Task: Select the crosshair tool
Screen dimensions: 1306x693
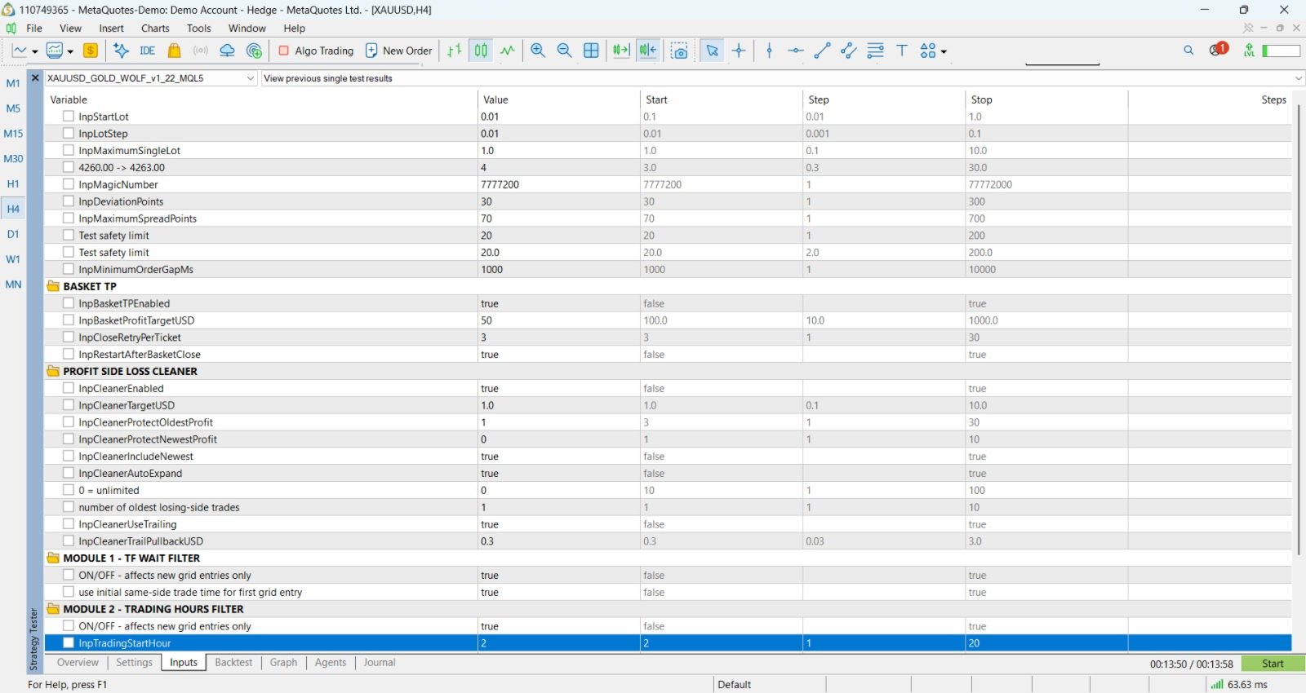Action: pos(739,51)
